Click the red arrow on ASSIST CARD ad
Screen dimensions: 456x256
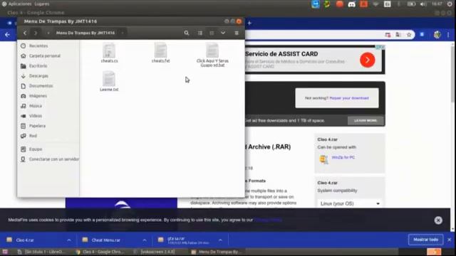[x=368, y=60]
